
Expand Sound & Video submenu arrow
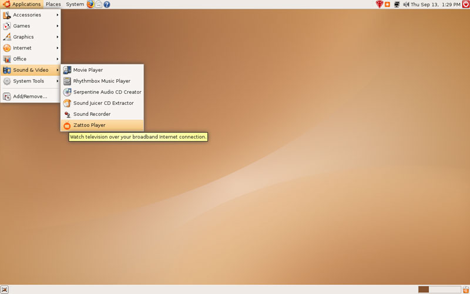pyautogui.click(x=57, y=70)
